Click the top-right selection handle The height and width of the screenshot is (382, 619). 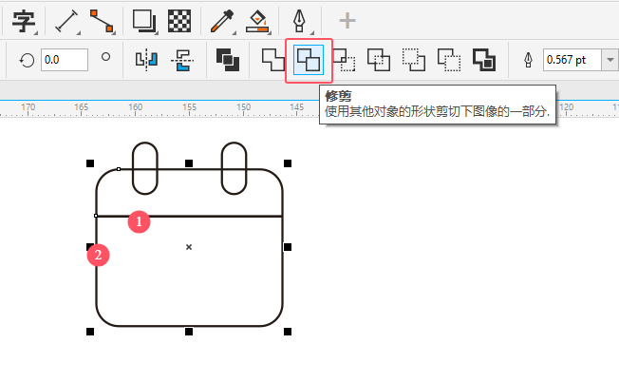coord(288,163)
